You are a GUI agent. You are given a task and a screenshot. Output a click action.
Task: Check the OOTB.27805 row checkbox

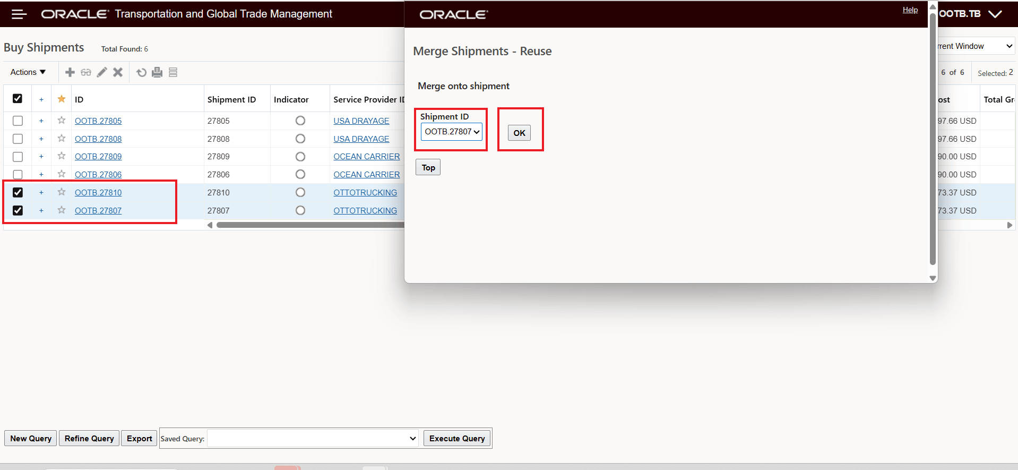pyautogui.click(x=18, y=121)
